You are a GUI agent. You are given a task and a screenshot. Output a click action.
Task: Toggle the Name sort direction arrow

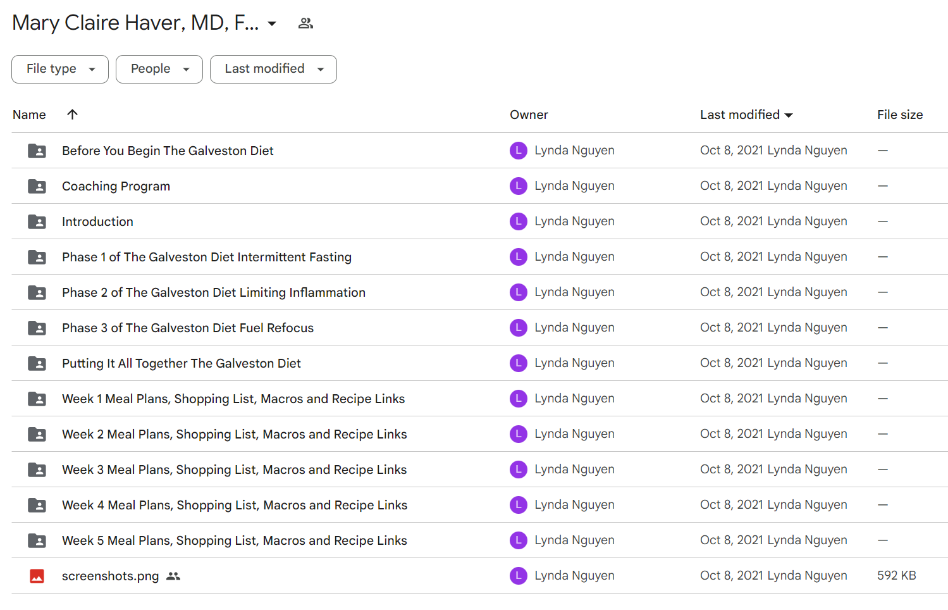click(73, 115)
